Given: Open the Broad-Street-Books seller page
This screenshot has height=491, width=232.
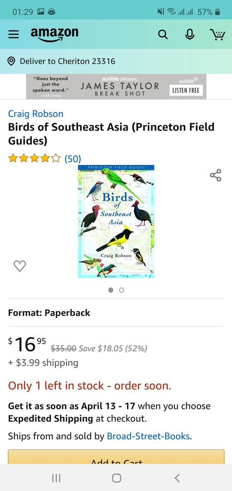Looking at the screenshot, I should click(148, 436).
